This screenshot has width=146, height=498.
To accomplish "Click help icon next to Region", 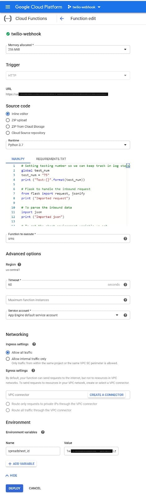I will pos(20,264).
